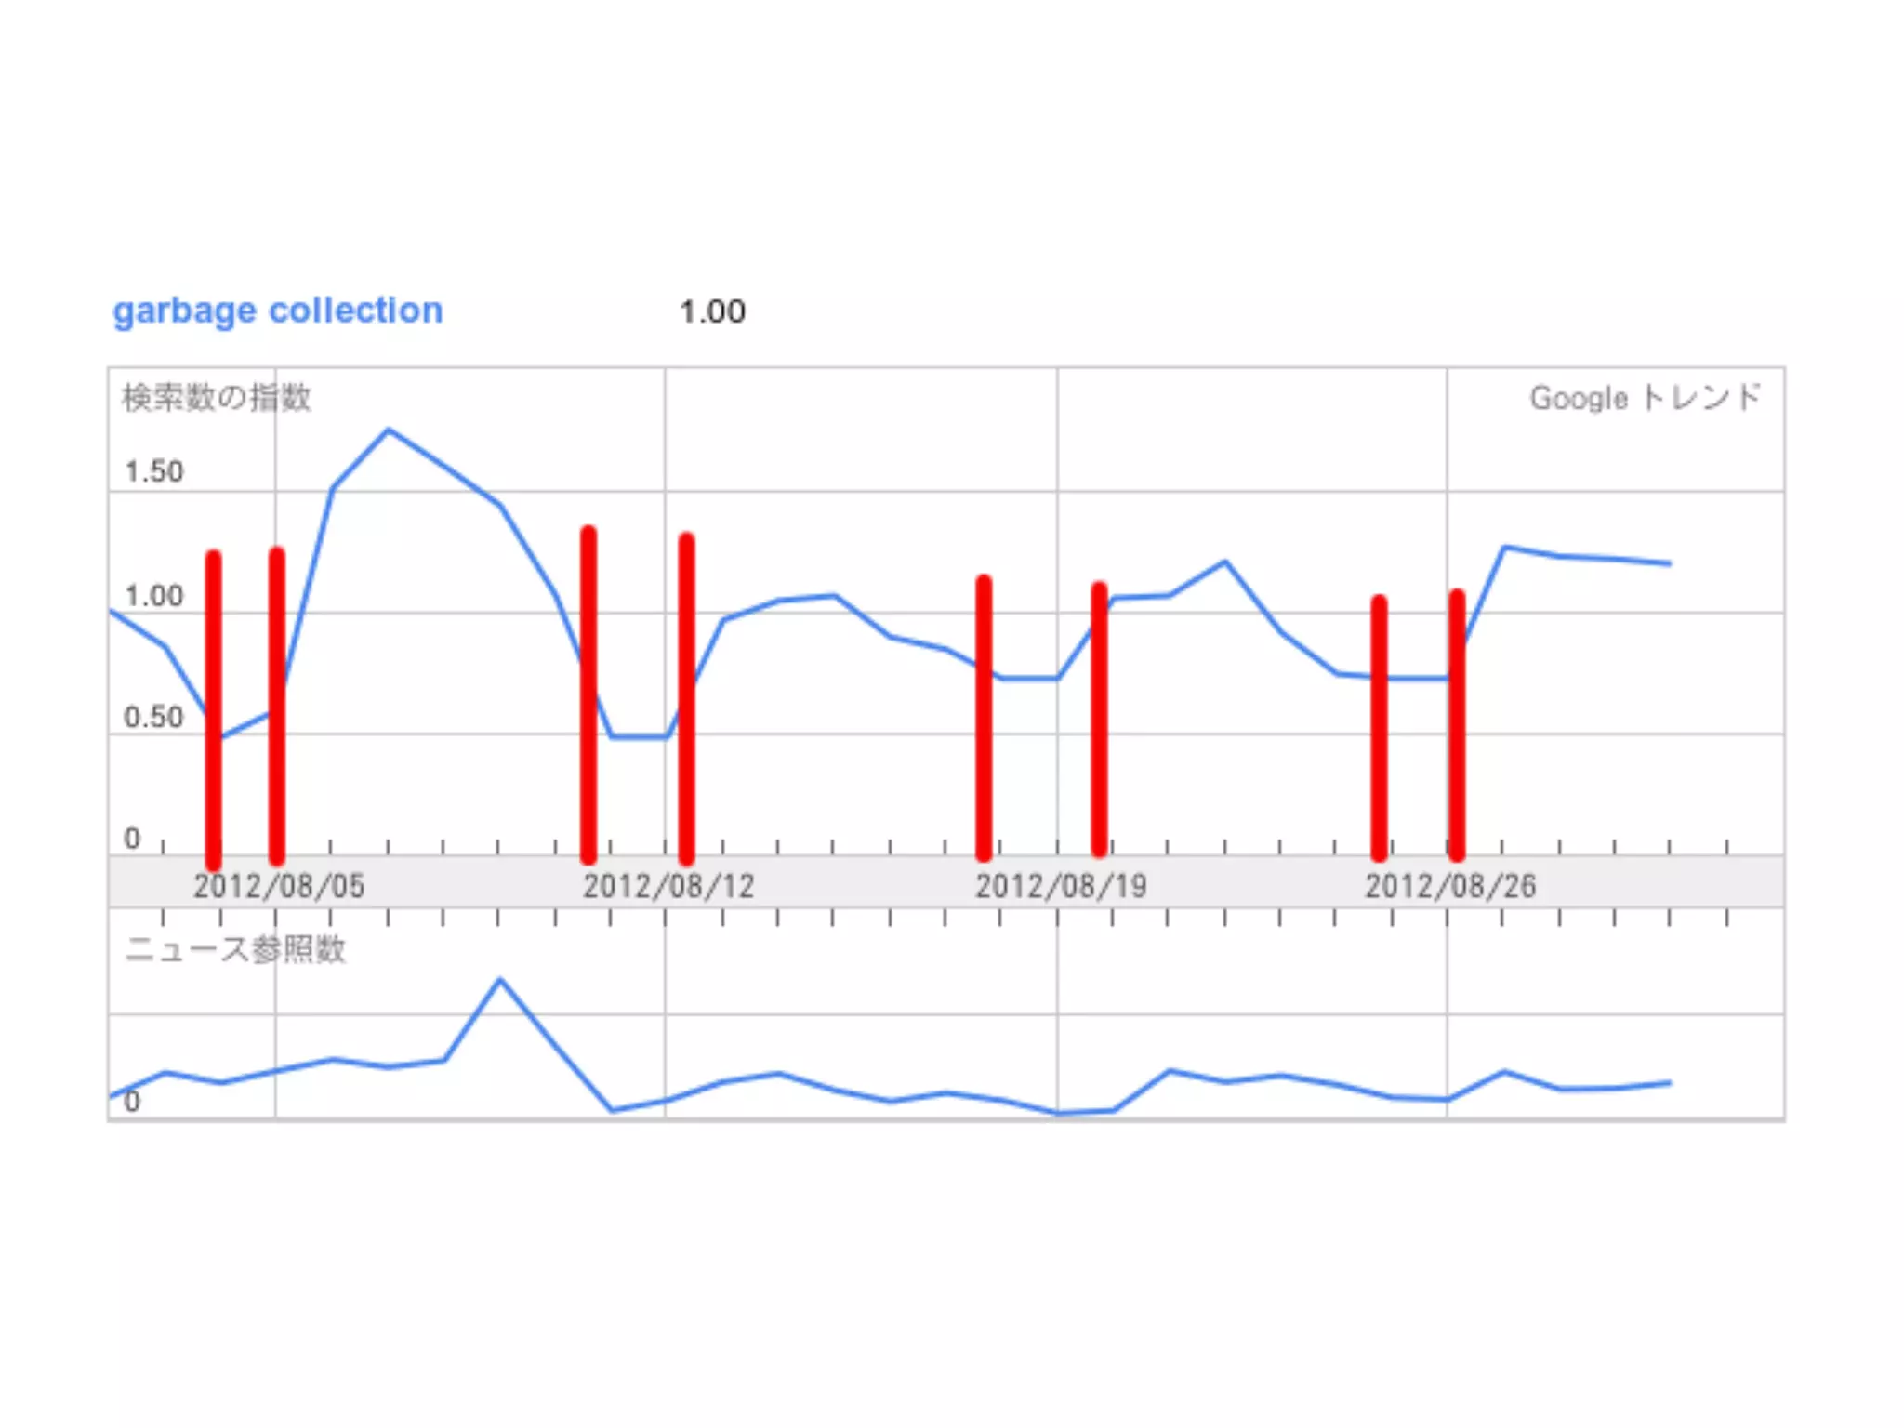
Task: Click the 0 label on search index axis
Action: pyautogui.click(x=132, y=839)
